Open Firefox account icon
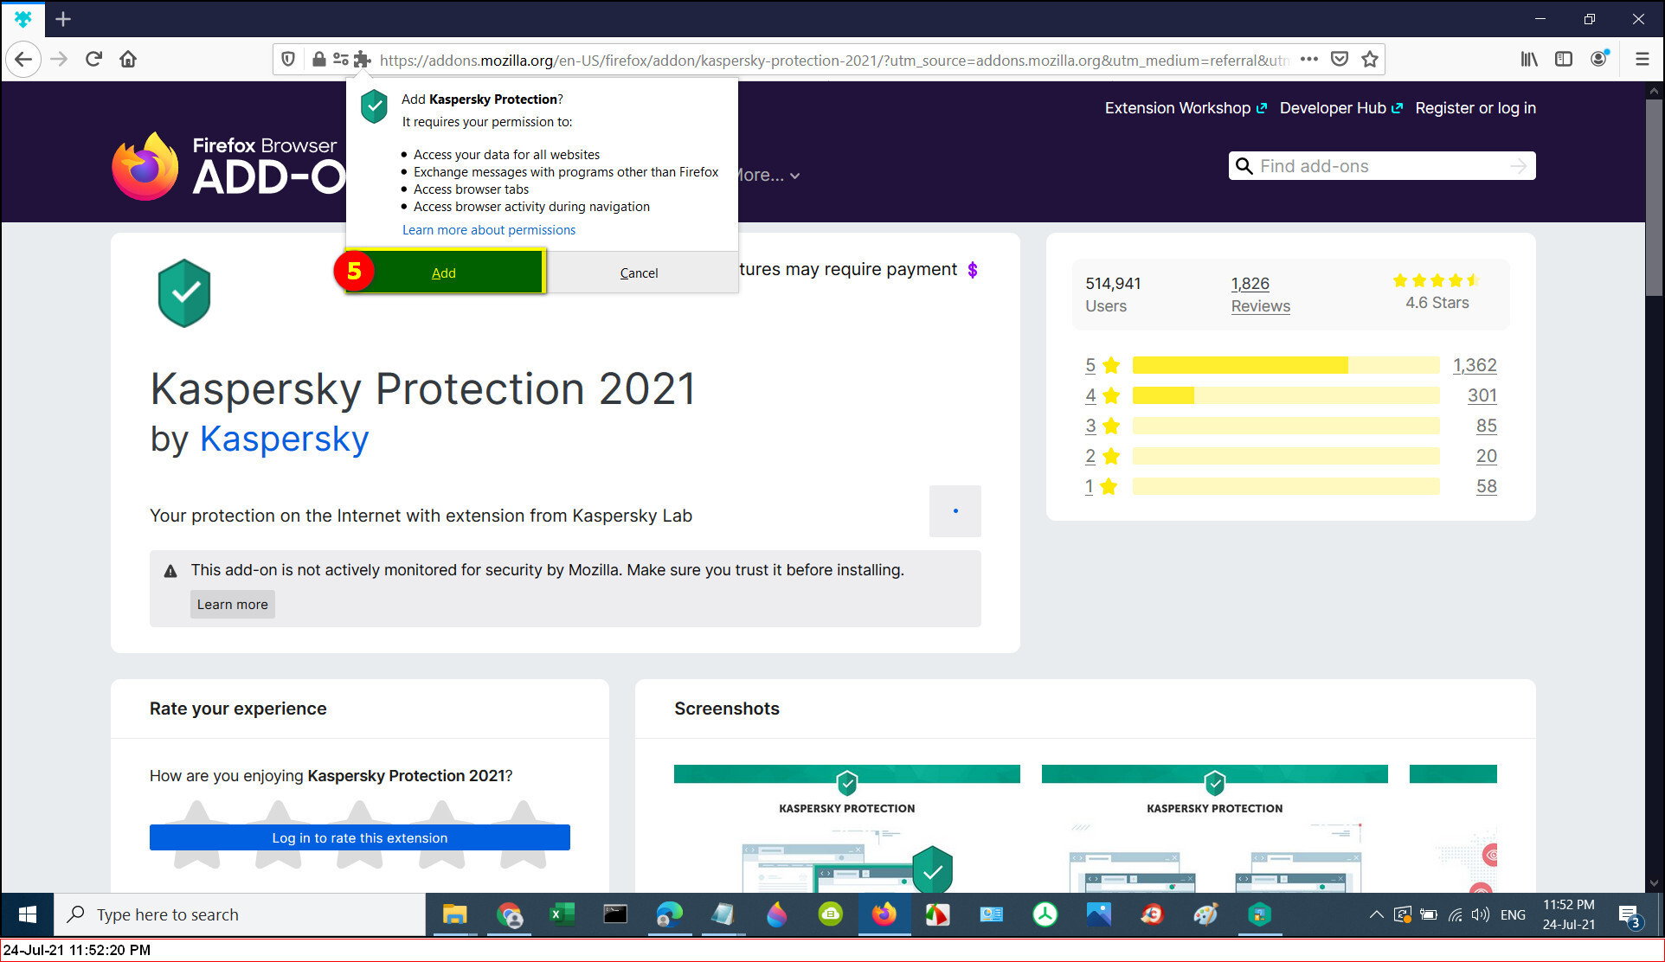 click(1599, 58)
